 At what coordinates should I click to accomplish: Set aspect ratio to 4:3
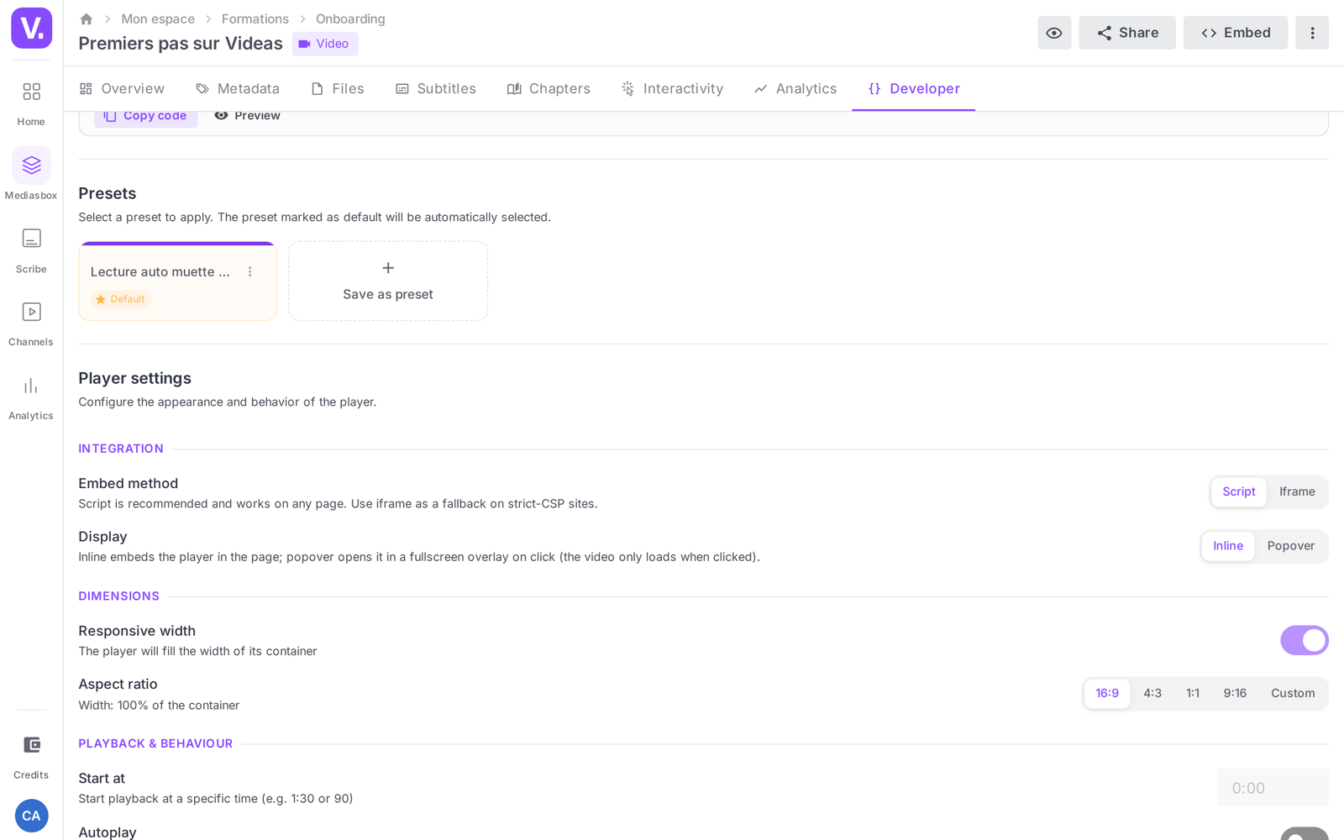tap(1152, 694)
